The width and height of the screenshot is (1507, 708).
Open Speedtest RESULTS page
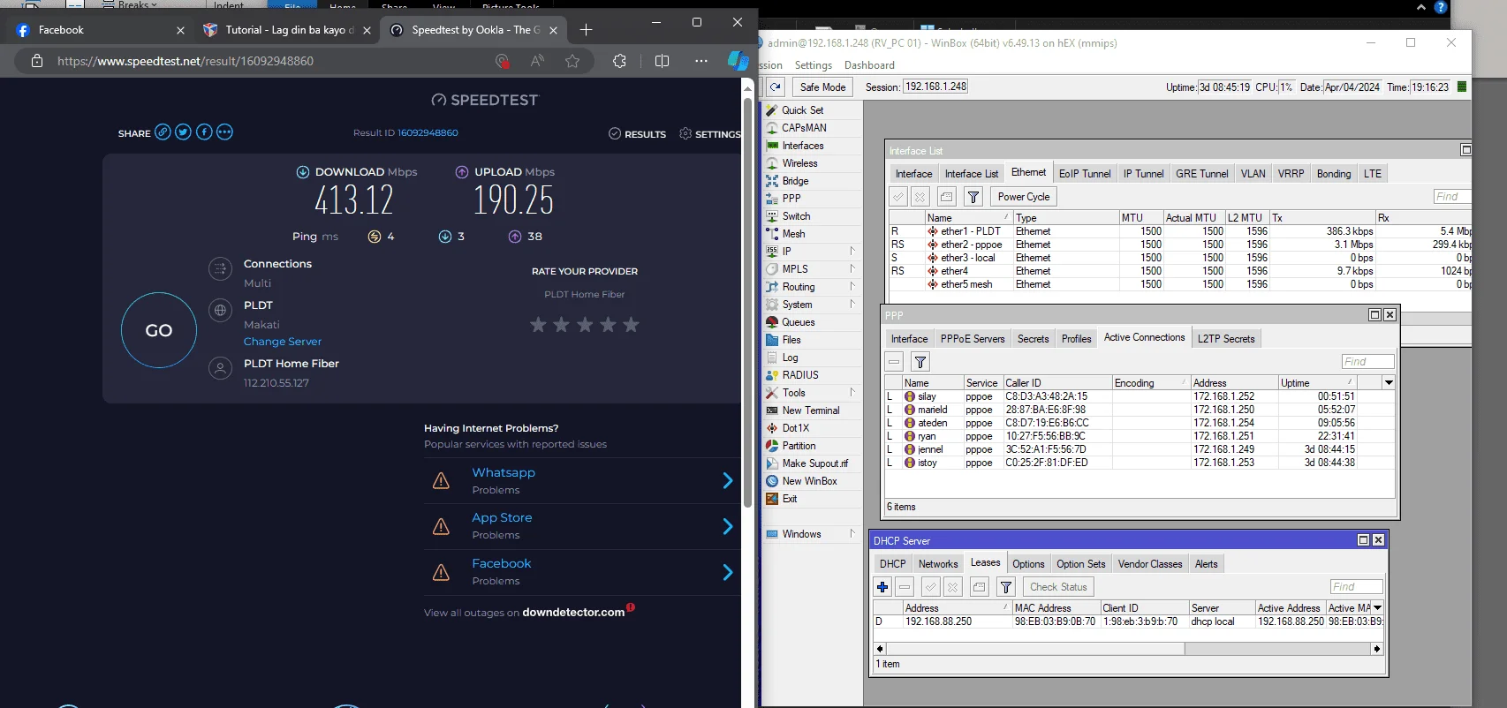[637, 134]
